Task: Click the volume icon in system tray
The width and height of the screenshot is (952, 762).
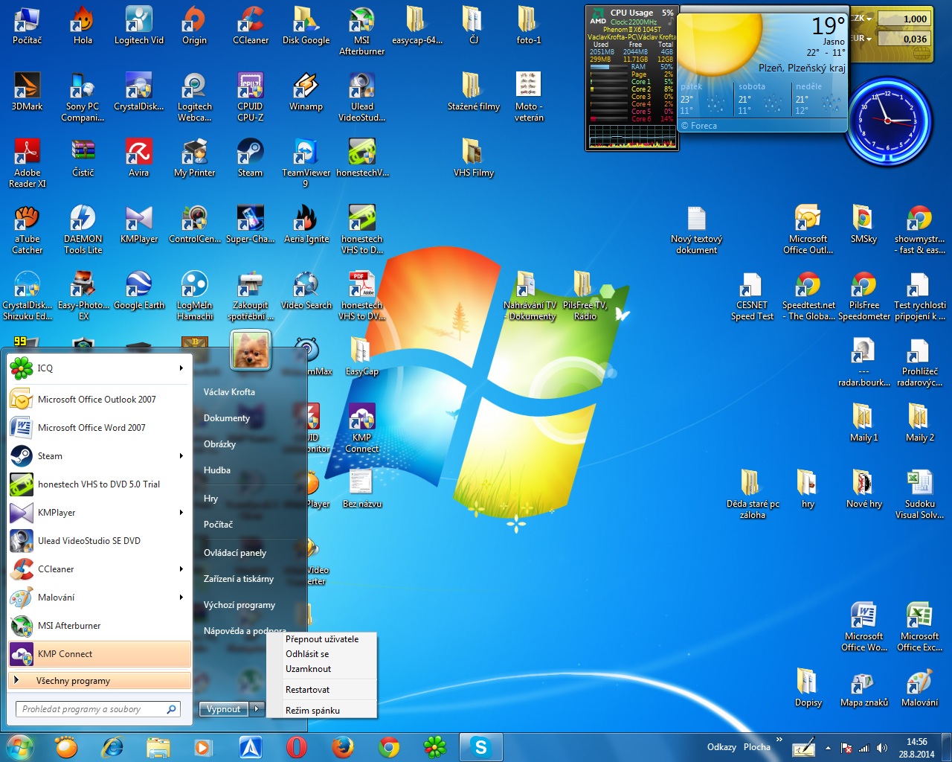Action: point(882,748)
